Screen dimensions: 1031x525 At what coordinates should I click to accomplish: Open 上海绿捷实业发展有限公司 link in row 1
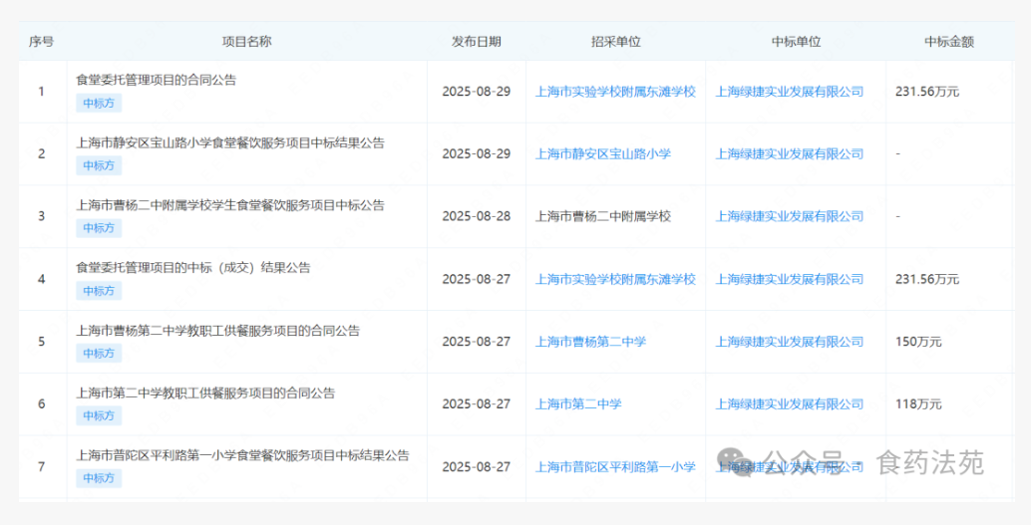tap(789, 92)
